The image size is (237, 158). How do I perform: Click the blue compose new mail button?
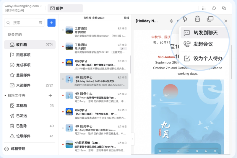point(51,23)
